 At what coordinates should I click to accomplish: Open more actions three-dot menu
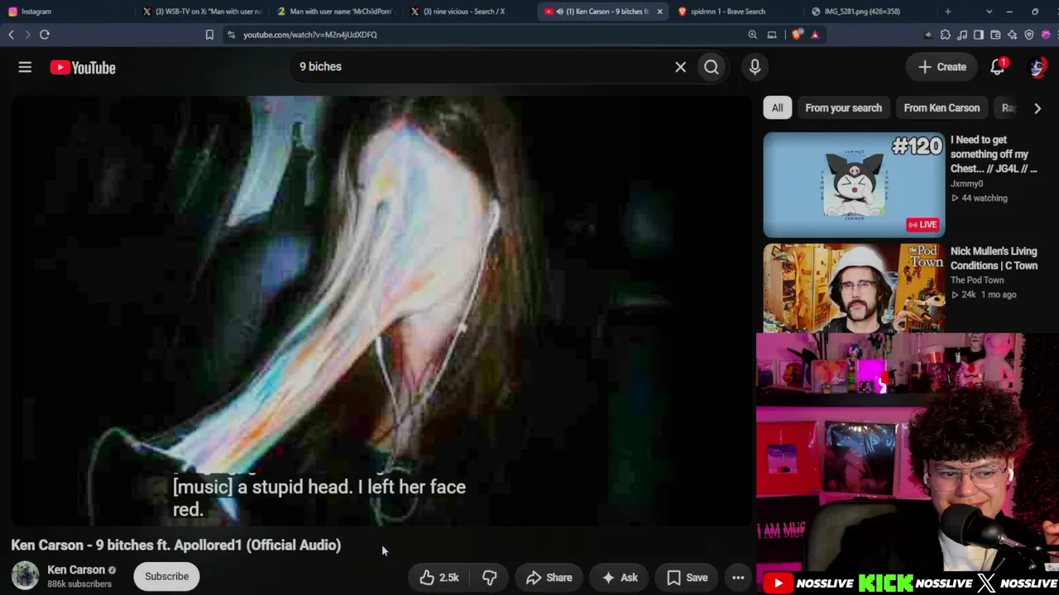pos(738,578)
